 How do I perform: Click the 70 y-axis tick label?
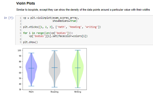[20, 67]
